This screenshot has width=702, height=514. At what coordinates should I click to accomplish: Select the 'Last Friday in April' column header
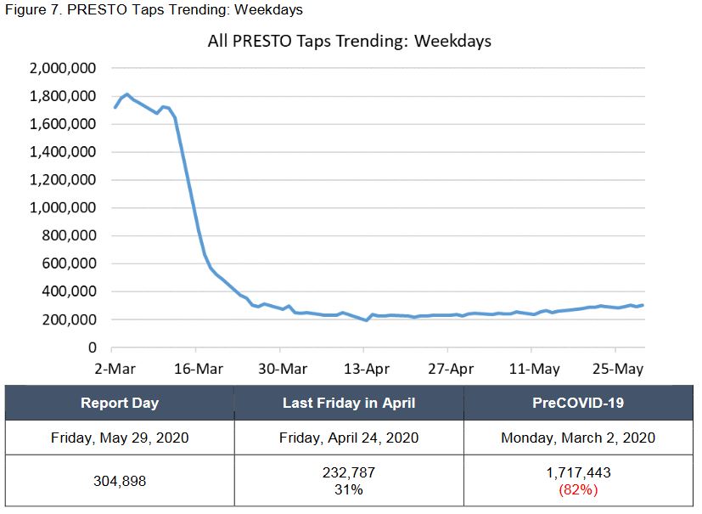[349, 403]
